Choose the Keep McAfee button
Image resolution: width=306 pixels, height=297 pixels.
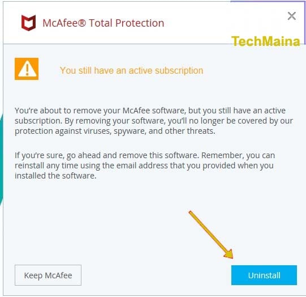[x=48, y=275]
